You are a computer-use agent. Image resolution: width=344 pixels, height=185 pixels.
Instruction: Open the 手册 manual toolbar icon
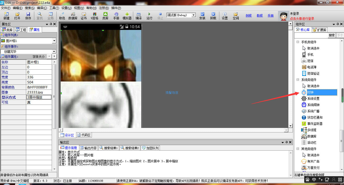coord(116,16)
